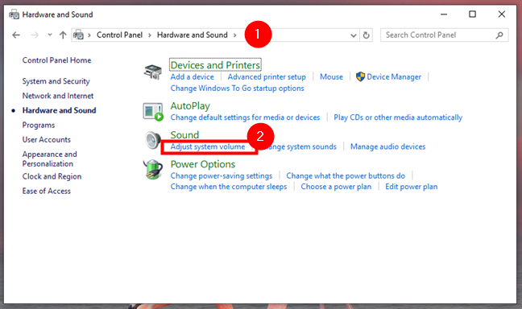Open User Accounts category
Image resolution: width=522 pixels, height=309 pixels.
[47, 140]
